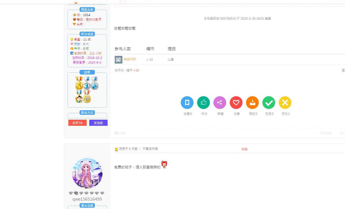345x209 pixels.
Task: Click the 参与人数 column header
Action: [123, 49]
